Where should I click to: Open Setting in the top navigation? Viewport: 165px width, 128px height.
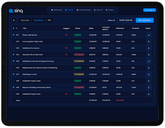(x=110, y=10)
